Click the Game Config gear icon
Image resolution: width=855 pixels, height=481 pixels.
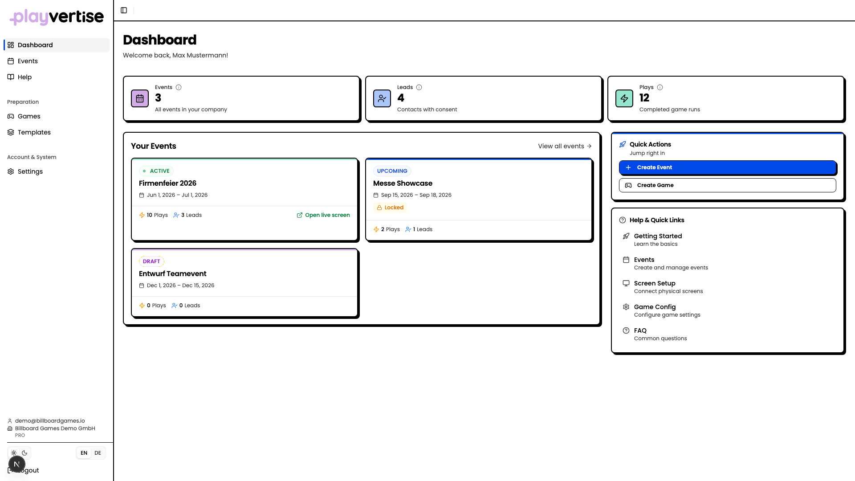point(626,307)
